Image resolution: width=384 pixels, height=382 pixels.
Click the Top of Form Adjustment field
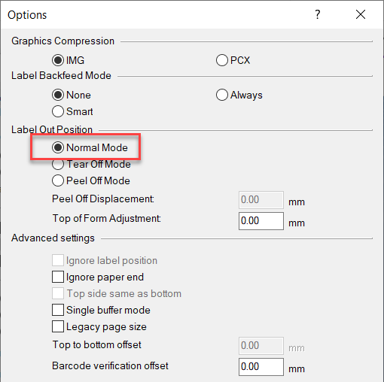261,221
